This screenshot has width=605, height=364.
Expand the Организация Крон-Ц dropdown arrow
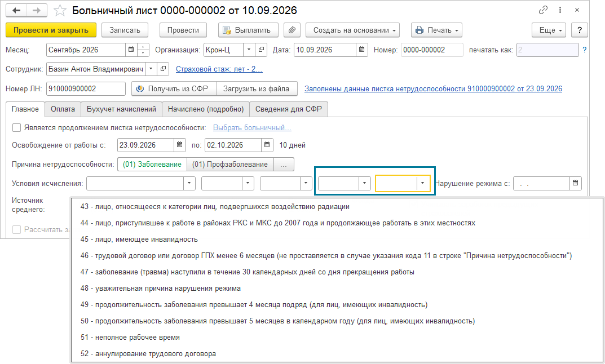tap(249, 50)
